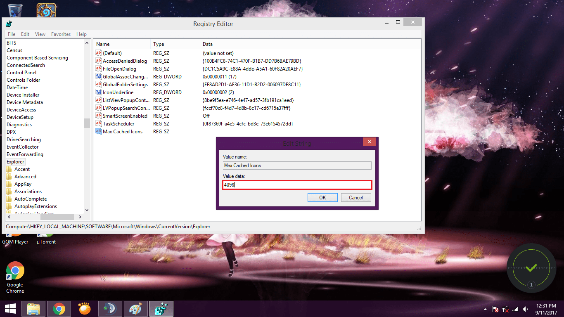Select the Control Panel key
This screenshot has height=317, width=564.
(21, 73)
